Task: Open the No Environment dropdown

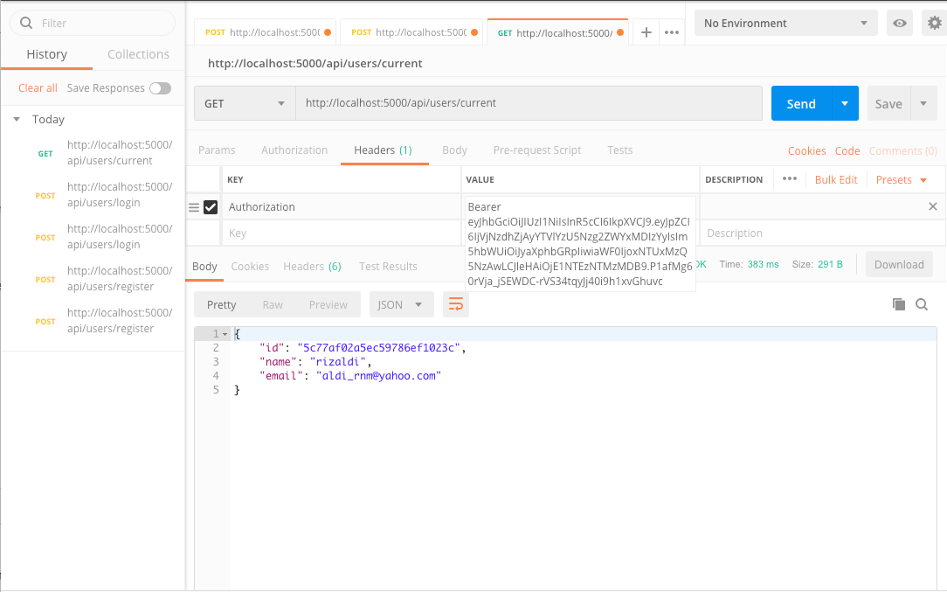Action: pyautogui.click(x=784, y=23)
